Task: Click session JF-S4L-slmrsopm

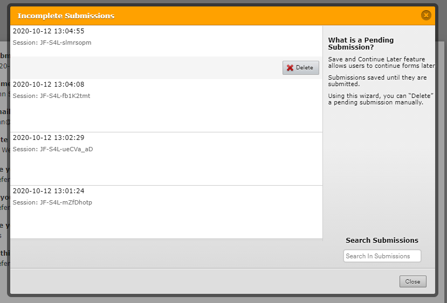Action: (52, 43)
